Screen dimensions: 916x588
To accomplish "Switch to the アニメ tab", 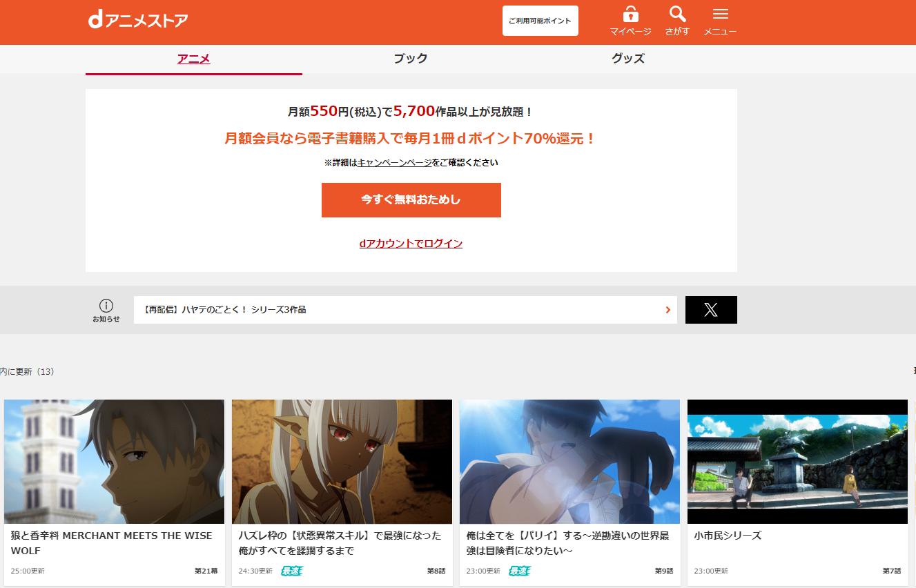I will [194, 59].
